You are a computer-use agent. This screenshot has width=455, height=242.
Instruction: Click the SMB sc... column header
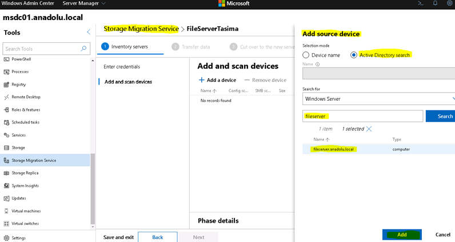pos(263,90)
